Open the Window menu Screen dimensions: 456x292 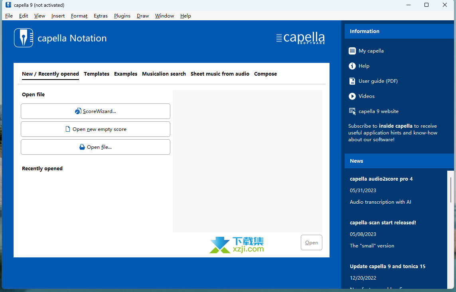point(165,16)
